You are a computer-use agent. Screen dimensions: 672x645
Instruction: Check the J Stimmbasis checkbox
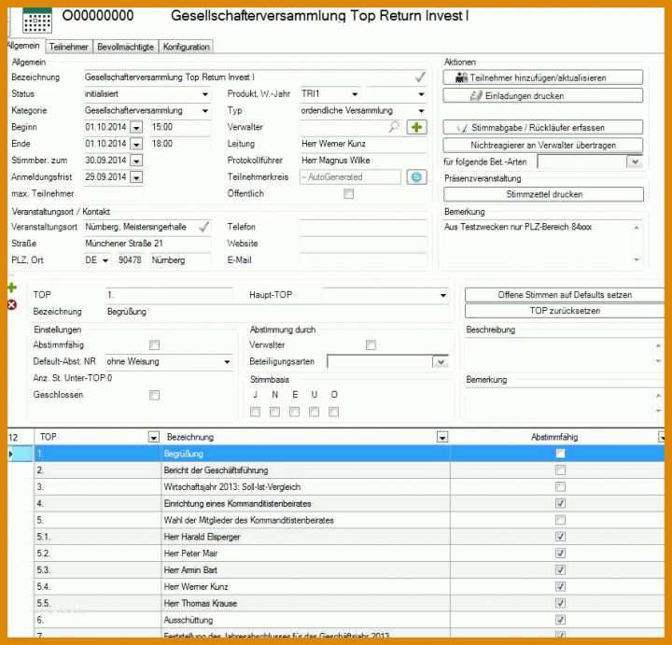coord(255,412)
